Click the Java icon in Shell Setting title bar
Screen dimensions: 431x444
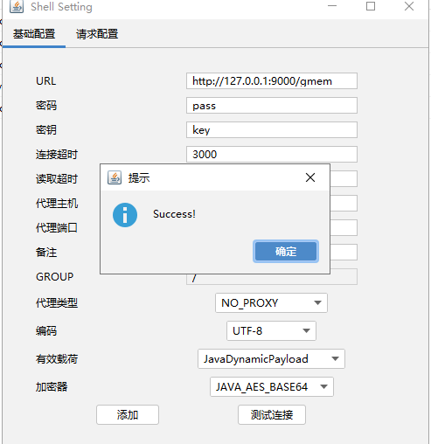[x=17, y=6]
